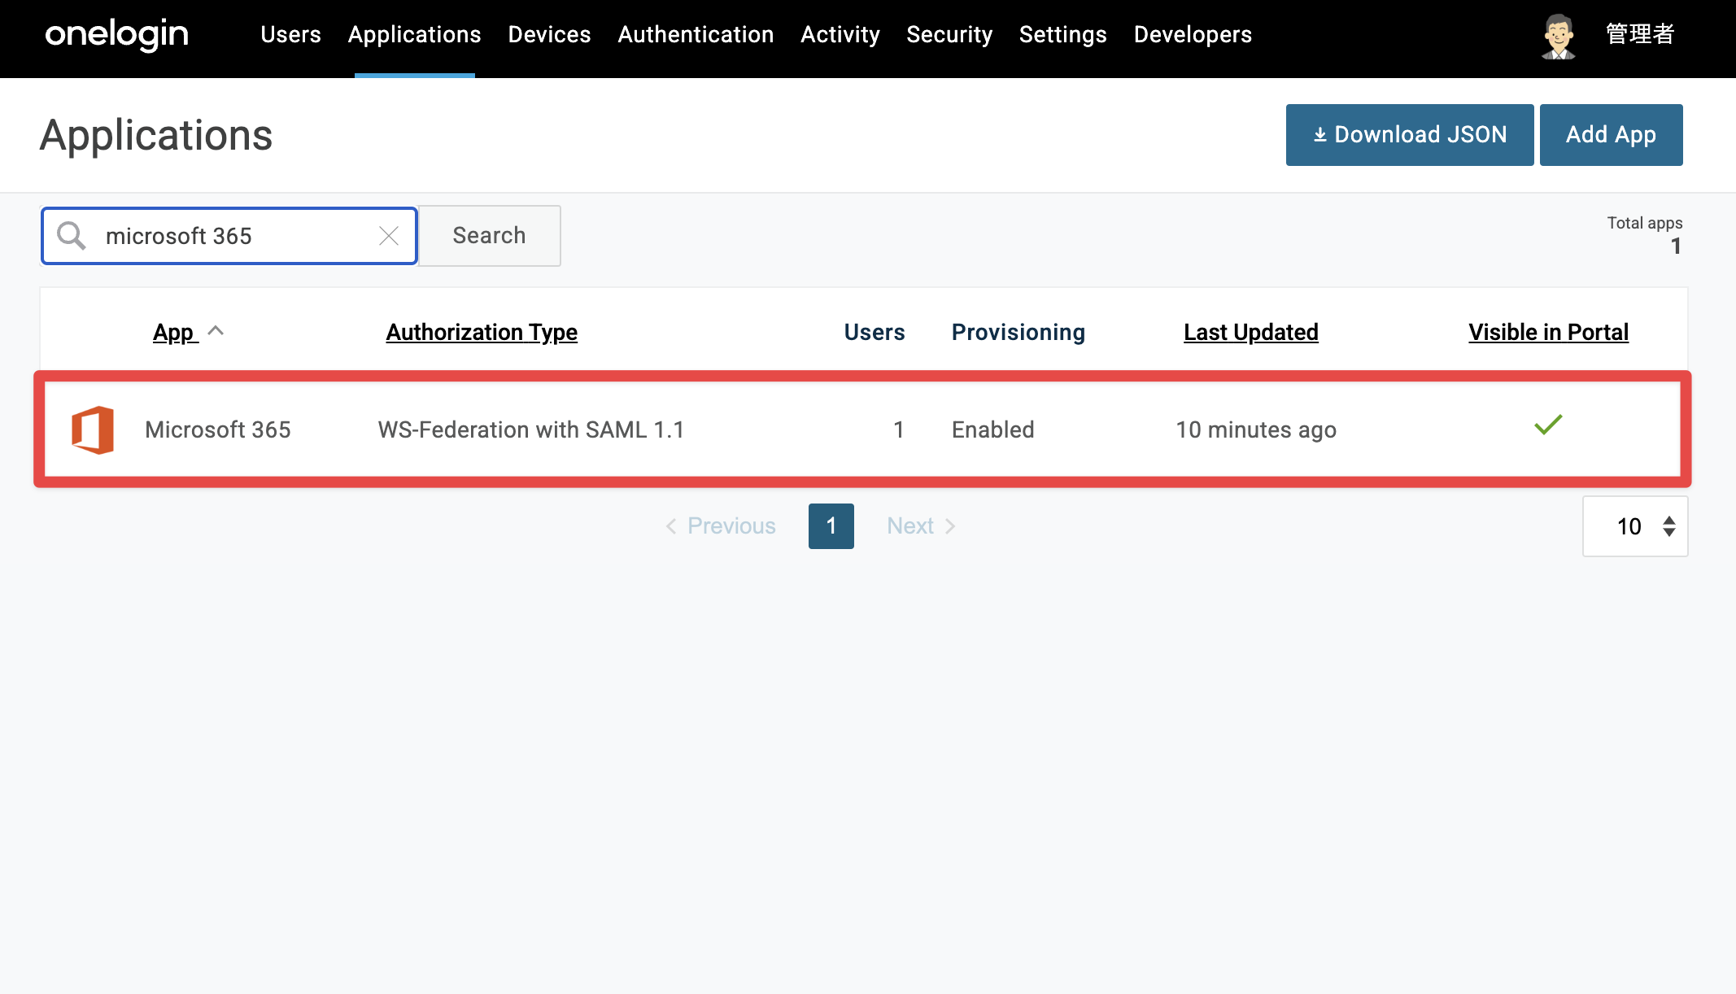Sort by App column
The width and height of the screenshot is (1736, 994).
click(x=174, y=332)
